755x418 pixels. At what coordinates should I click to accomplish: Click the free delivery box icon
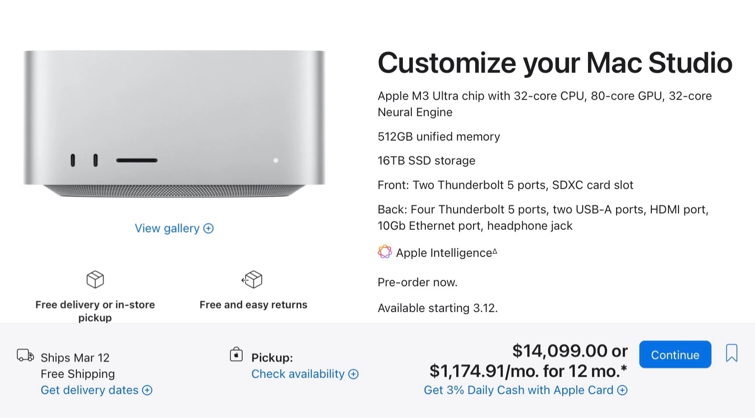pyautogui.click(x=95, y=280)
